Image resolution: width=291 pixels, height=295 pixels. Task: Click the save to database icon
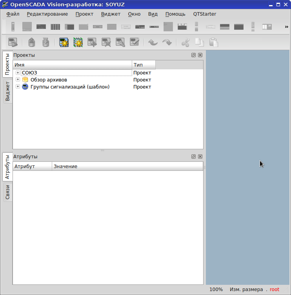click(45, 42)
